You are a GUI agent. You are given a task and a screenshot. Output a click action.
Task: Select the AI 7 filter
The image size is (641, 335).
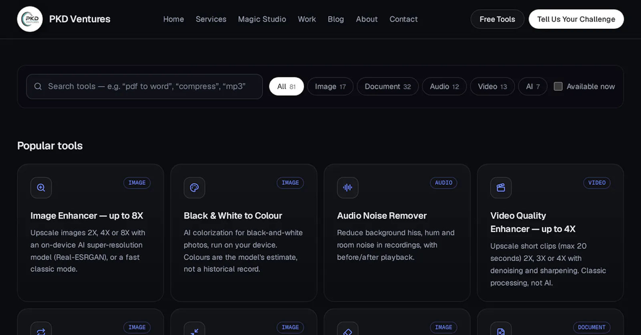point(533,86)
